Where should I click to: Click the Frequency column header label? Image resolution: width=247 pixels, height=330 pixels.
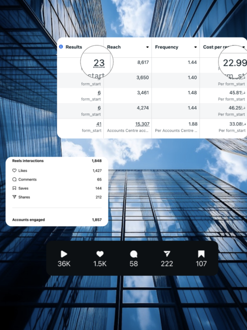point(167,47)
